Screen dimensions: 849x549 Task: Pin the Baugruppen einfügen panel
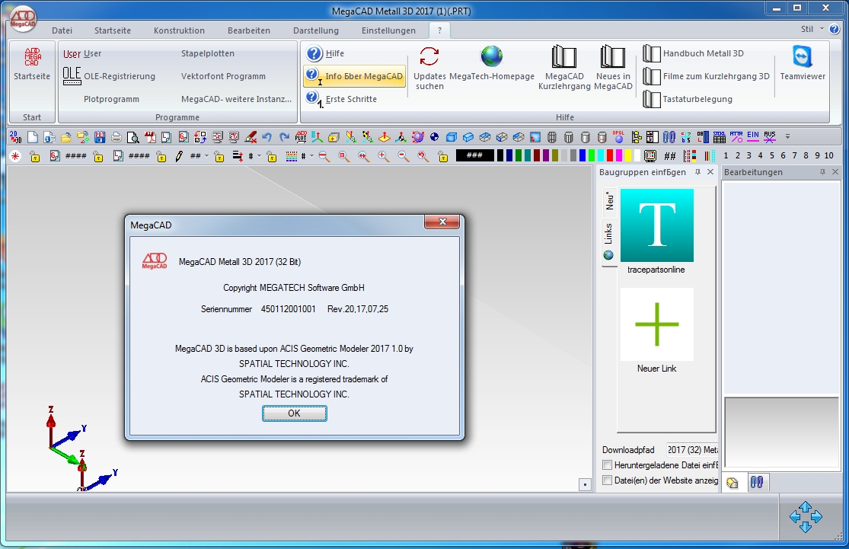[x=697, y=171]
